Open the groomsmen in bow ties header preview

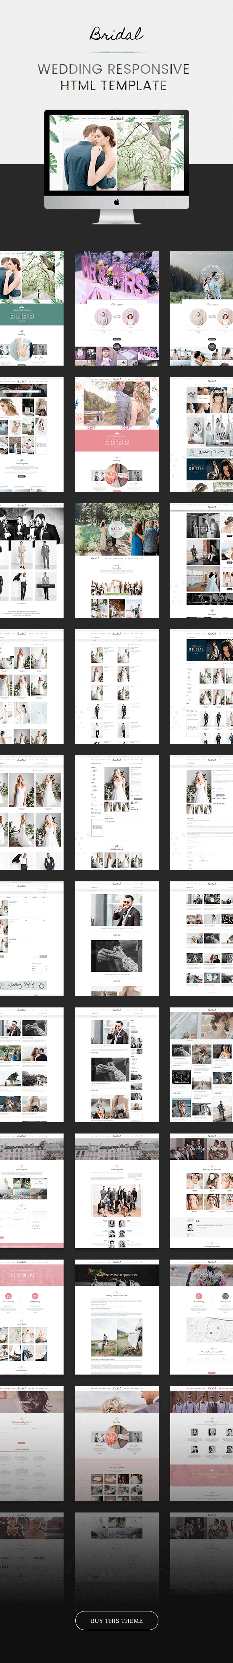(x=201, y=1443)
